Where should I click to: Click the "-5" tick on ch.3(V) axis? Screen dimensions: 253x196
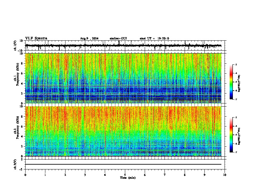point(21,169)
